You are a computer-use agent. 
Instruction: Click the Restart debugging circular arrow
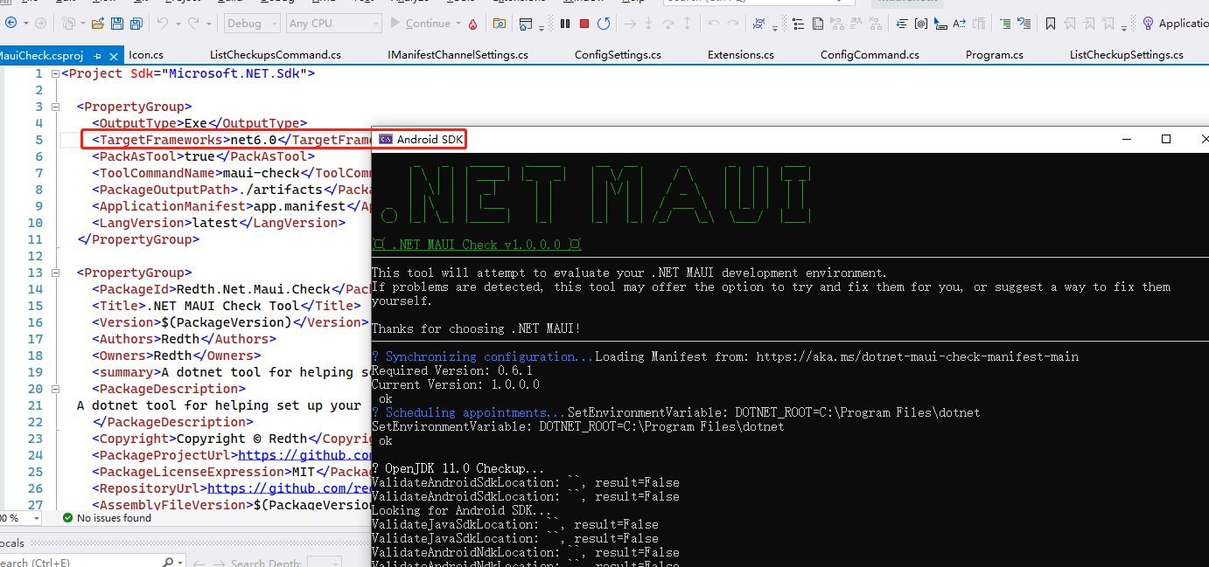pyautogui.click(x=602, y=24)
